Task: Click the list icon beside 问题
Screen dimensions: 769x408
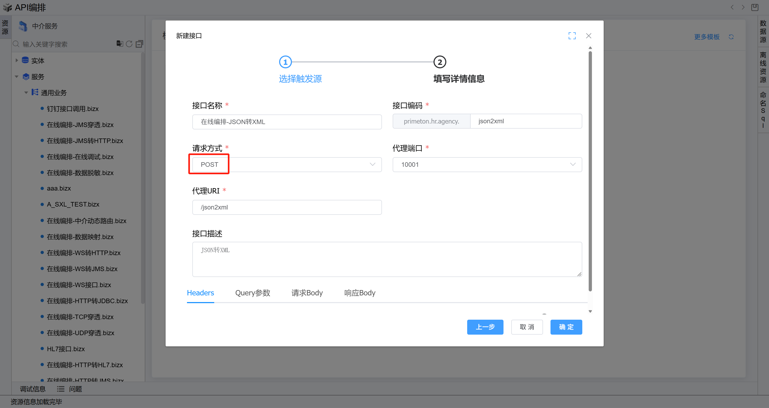Action: [x=61, y=389]
